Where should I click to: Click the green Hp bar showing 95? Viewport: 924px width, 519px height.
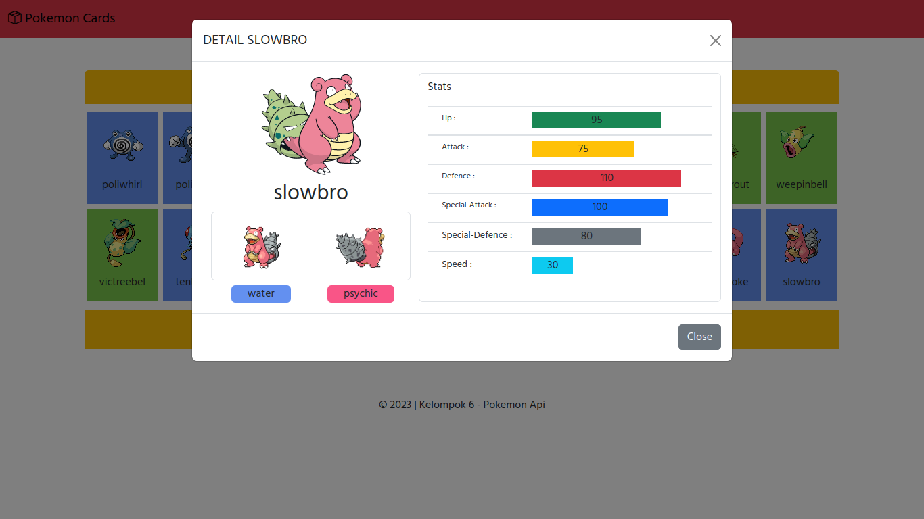coord(597,120)
